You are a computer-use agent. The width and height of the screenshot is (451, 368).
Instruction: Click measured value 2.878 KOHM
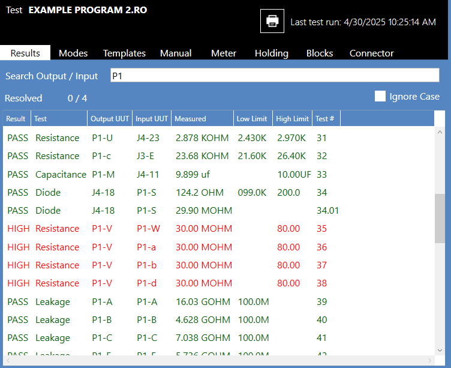pyautogui.click(x=202, y=138)
